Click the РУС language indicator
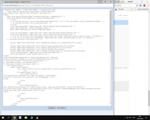Screen dimensions: 150x120 pyautogui.click(x=134, y=117)
